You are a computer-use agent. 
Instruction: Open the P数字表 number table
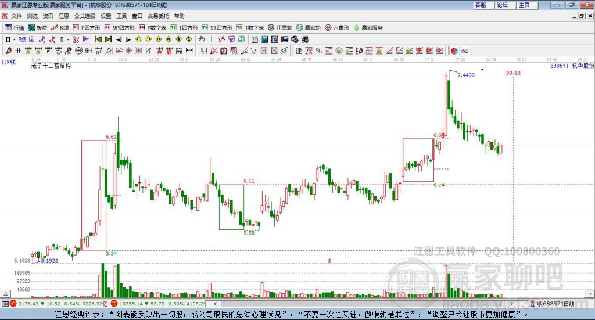coord(153,28)
